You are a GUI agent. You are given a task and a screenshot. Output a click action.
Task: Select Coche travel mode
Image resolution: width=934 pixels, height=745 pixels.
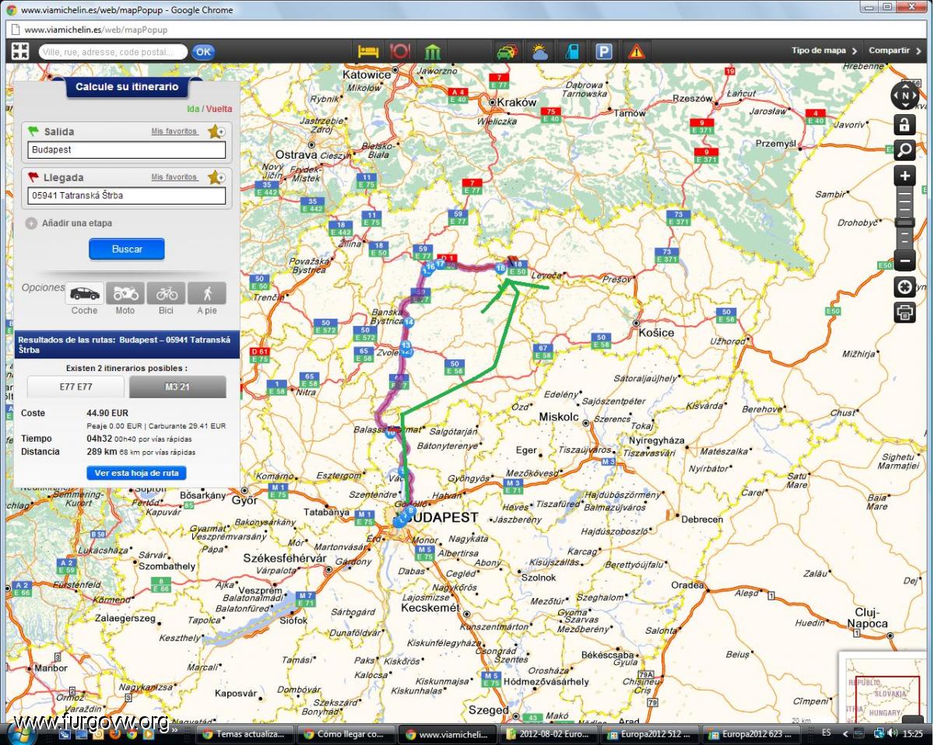(85, 293)
